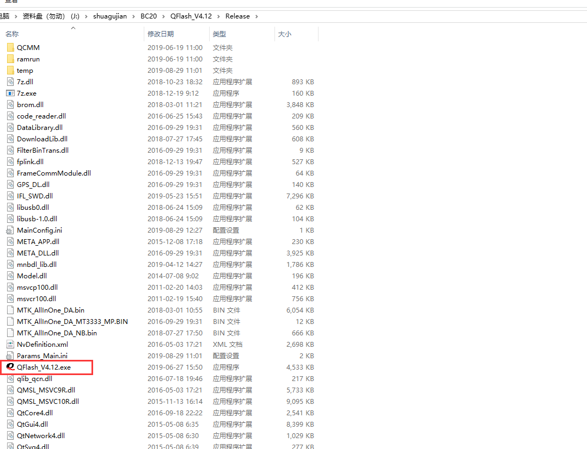587x449 pixels.
Task: Select the file name FilterBinTrans.dll
Action: tap(42, 150)
